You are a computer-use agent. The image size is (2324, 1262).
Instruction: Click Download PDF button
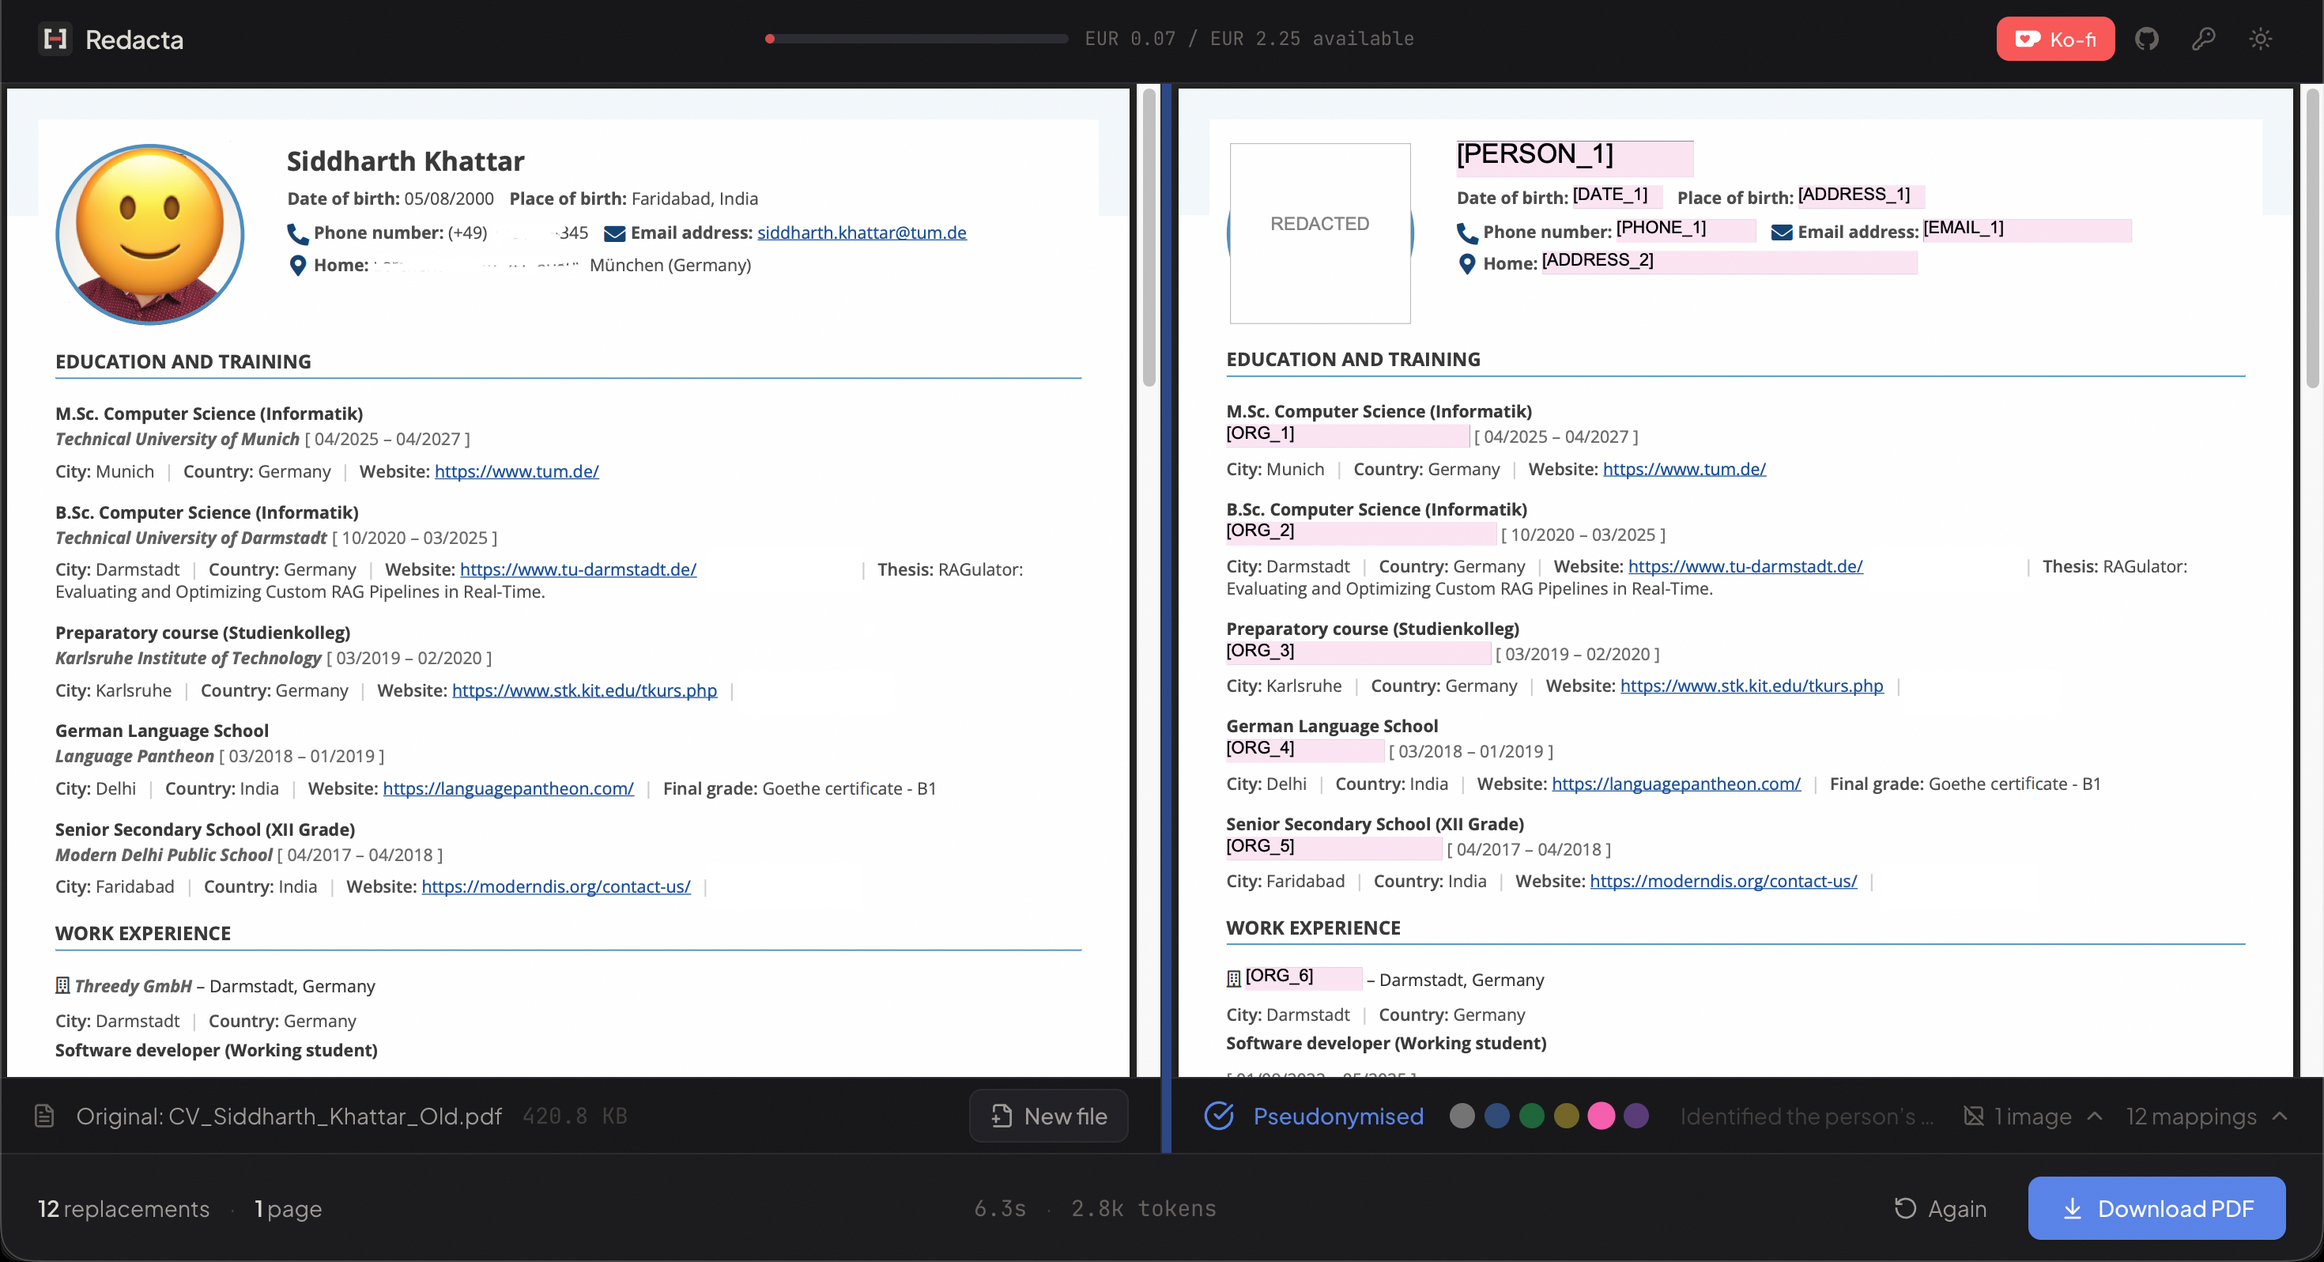(2156, 1209)
